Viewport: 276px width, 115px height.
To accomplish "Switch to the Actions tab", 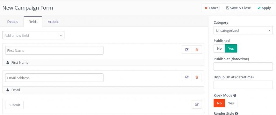I will 54,22.
